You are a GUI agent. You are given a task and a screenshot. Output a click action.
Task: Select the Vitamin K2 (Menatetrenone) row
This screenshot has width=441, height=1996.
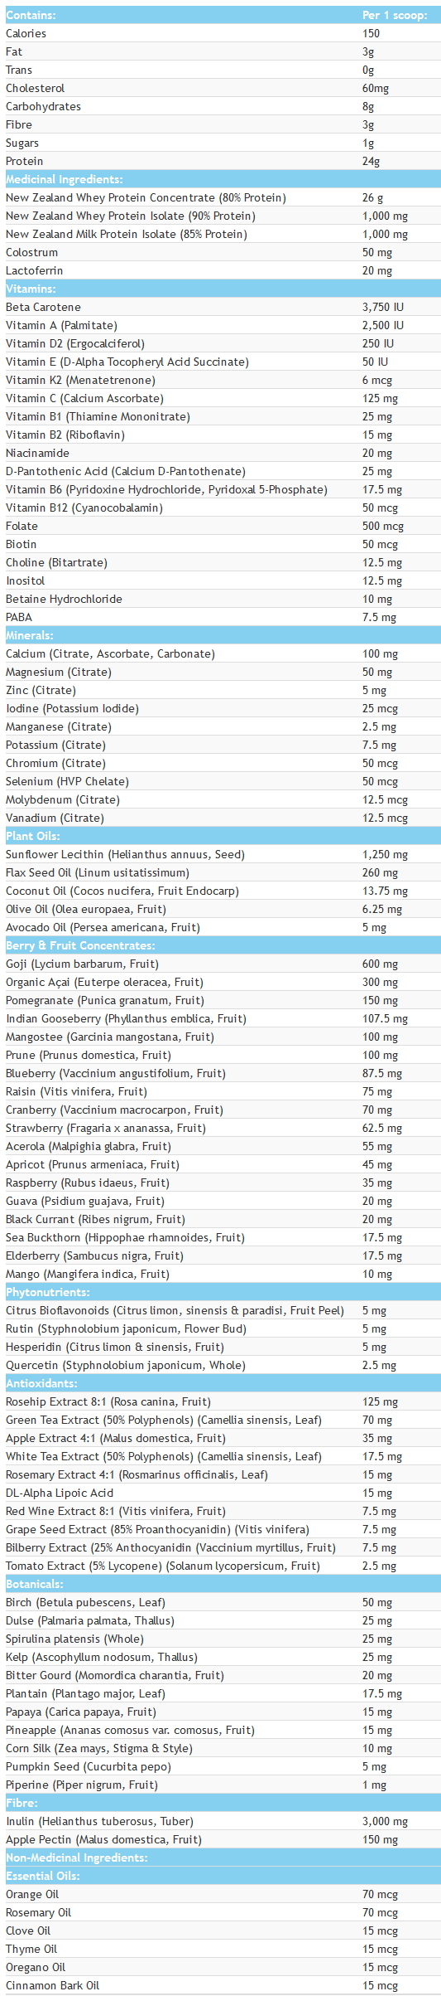(x=220, y=380)
